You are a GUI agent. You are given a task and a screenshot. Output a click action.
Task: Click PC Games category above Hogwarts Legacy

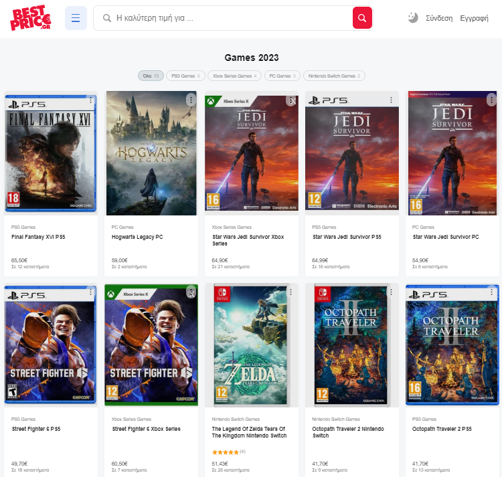click(x=122, y=227)
